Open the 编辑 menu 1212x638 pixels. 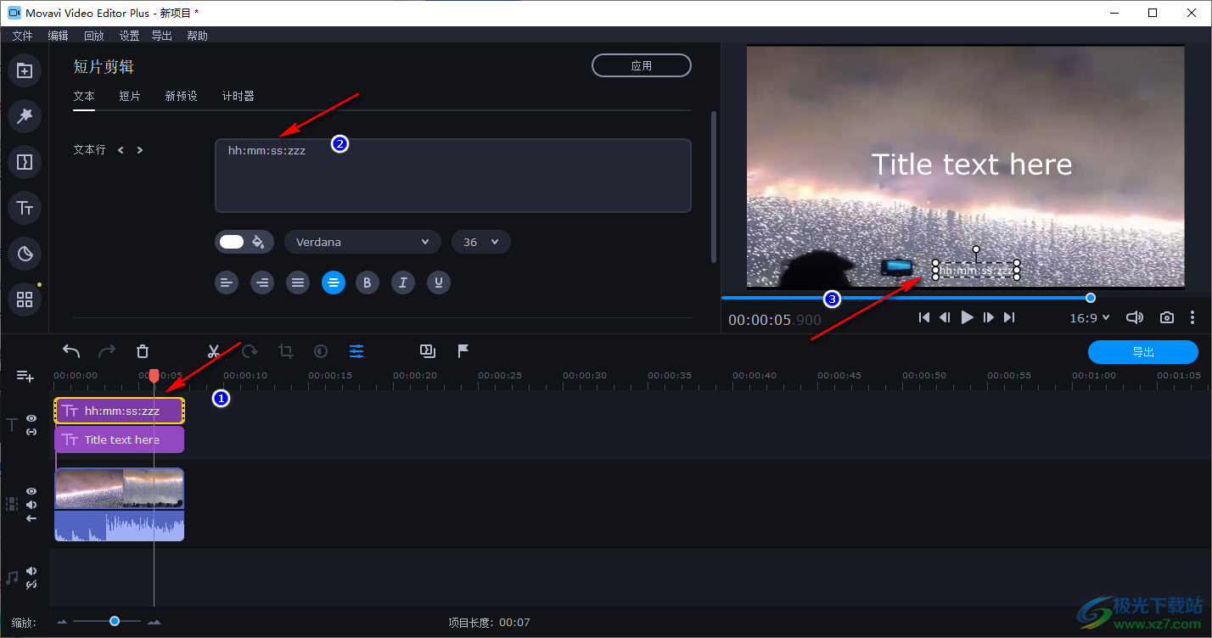coord(58,36)
